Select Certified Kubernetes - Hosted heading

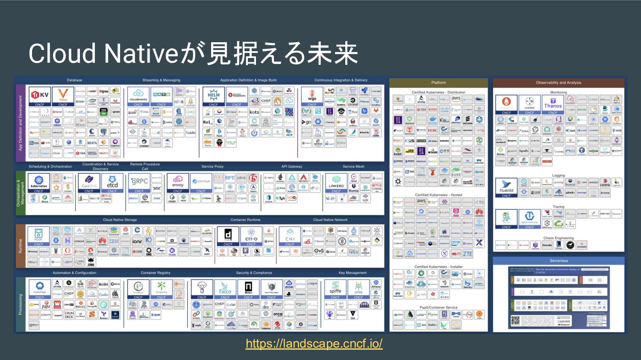[x=438, y=195]
